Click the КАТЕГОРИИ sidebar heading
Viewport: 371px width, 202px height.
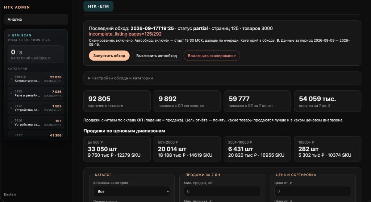(17, 69)
